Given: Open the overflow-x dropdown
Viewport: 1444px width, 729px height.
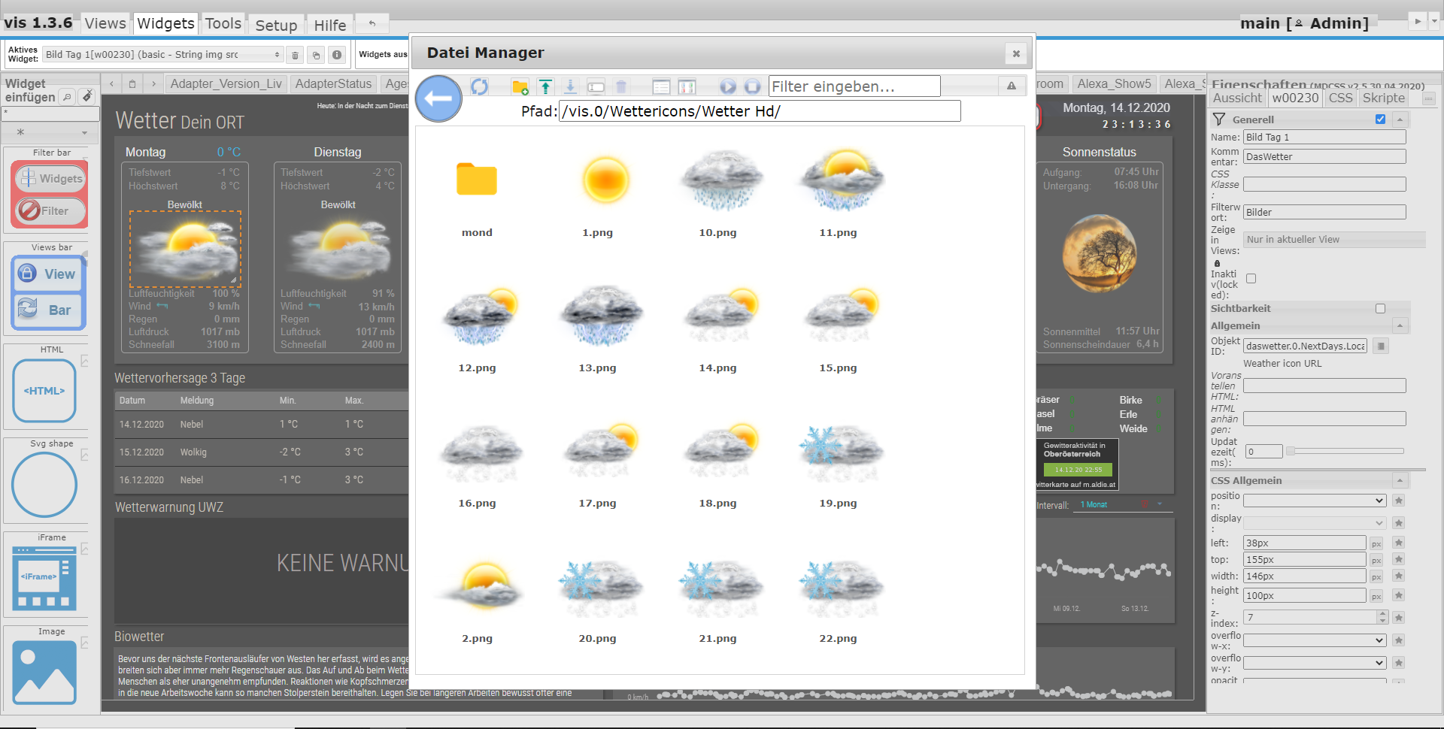Looking at the screenshot, I should tap(1315, 640).
